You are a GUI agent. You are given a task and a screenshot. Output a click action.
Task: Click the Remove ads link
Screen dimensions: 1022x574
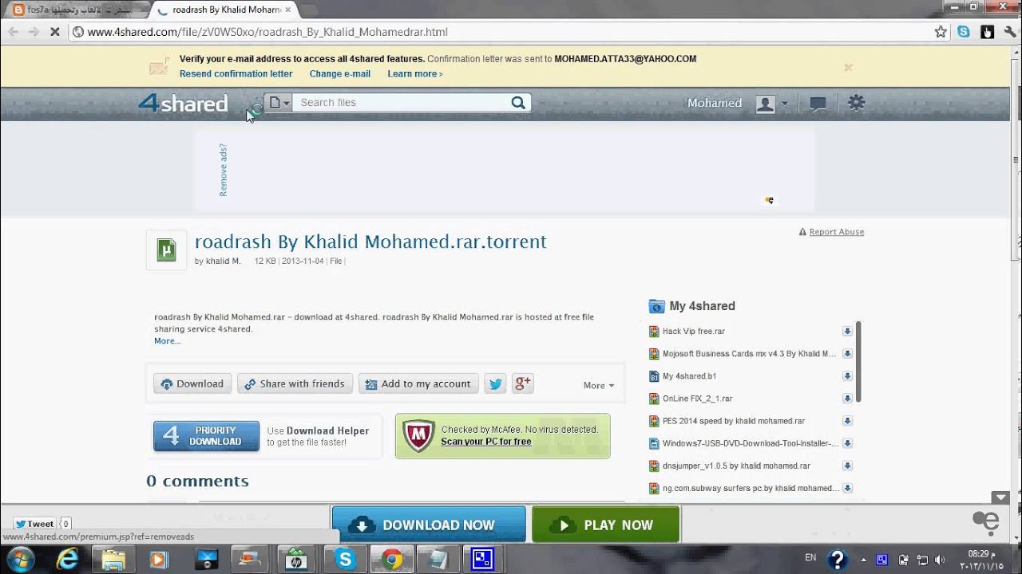pos(223,170)
